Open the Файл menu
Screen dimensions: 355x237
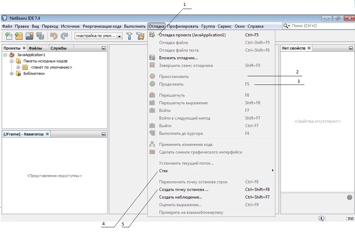pyautogui.click(x=7, y=26)
